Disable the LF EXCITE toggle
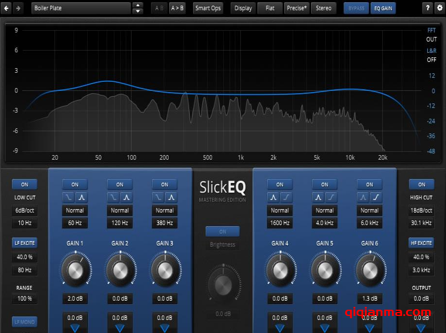This screenshot has width=446, height=333. (x=24, y=243)
